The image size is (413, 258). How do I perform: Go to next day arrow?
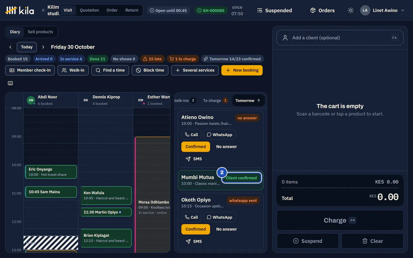pos(43,47)
